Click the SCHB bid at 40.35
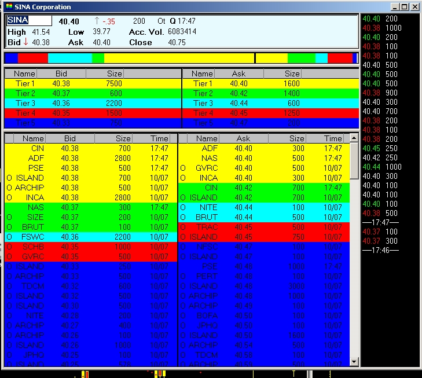 [x=91, y=247]
